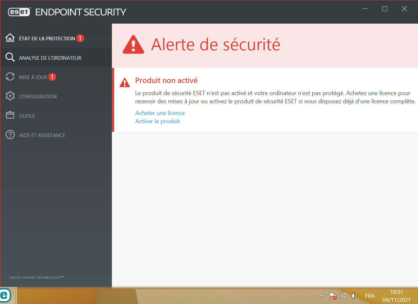418x304 pixels.
Task: Follow the Acheter une licence link
Action: [x=160, y=113]
